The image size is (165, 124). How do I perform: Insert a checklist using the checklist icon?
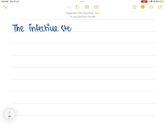78,7
